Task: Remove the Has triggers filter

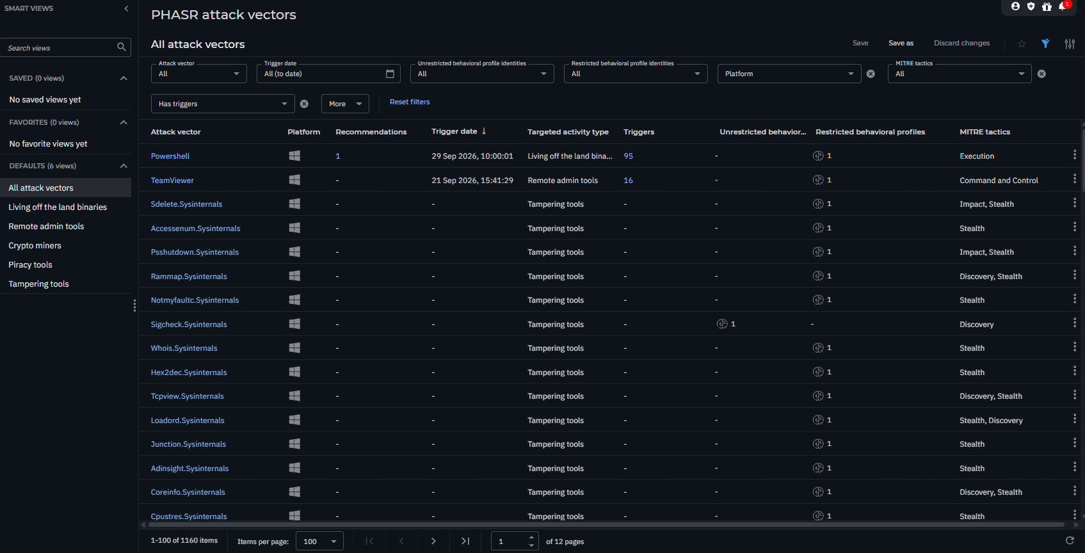Action: click(304, 104)
